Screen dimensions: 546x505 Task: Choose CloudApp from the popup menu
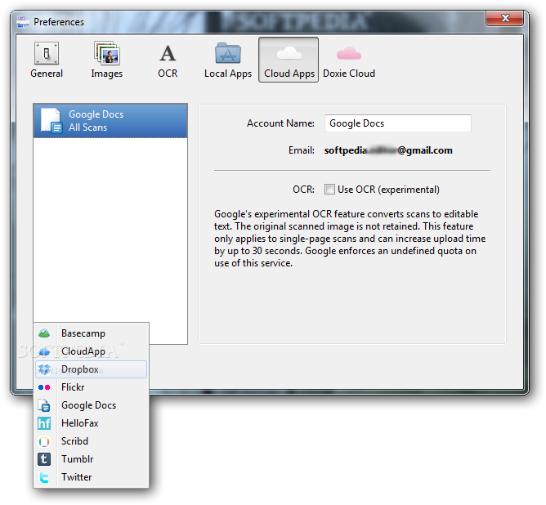click(92, 351)
